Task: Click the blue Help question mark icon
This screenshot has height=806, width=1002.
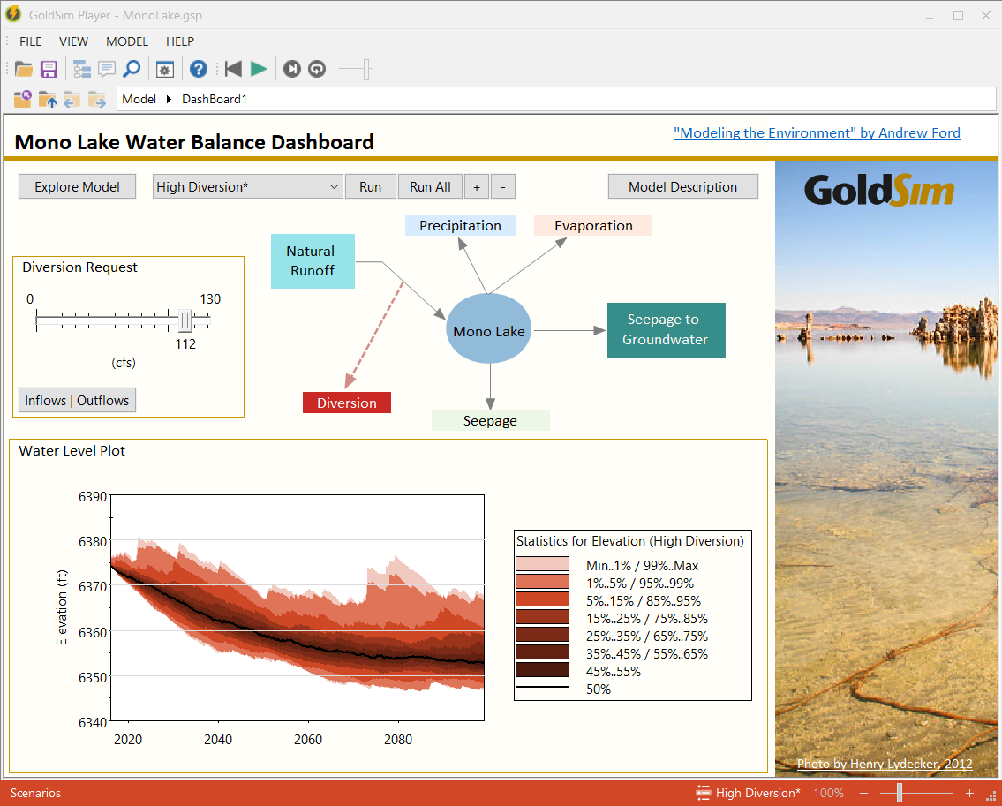Action: (199, 69)
